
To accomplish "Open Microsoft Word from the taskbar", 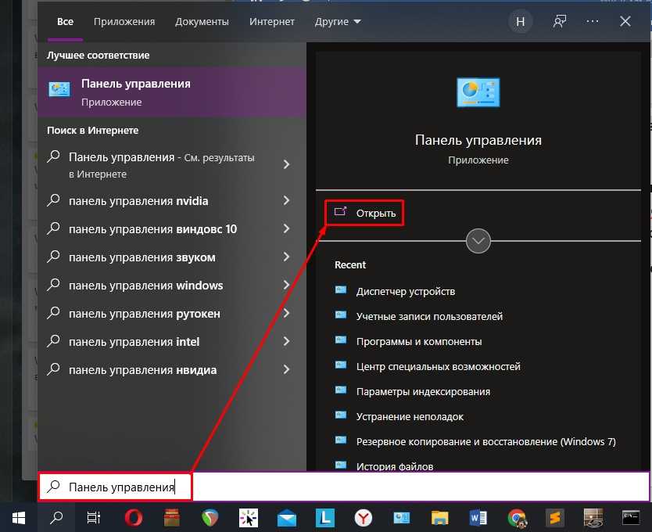I will point(478,517).
